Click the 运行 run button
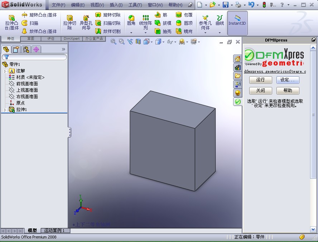 tap(260, 80)
